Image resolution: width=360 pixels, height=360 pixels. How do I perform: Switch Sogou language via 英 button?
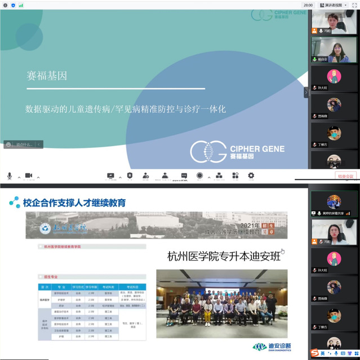point(323,353)
